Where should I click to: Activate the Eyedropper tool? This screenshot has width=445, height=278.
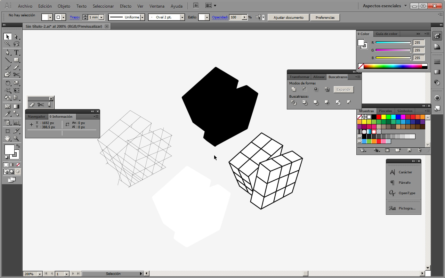8,114
